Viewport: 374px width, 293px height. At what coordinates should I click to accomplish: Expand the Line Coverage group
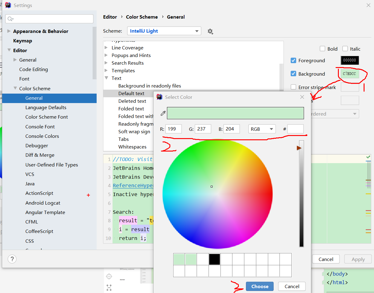(106, 48)
